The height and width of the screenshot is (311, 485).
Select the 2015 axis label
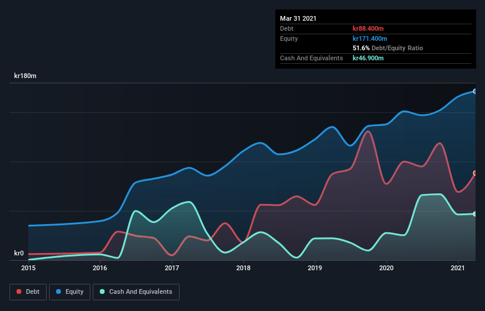[28, 268]
